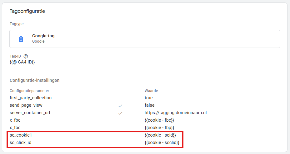Click the Waarde column header
This screenshot has height=154, width=290.
click(x=152, y=91)
